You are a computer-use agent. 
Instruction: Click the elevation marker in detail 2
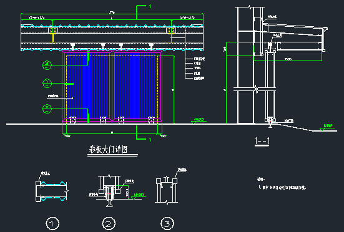pyautogui.click(x=139, y=195)
